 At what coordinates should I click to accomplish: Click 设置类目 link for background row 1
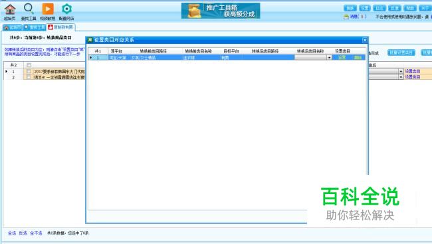[413, 71]
